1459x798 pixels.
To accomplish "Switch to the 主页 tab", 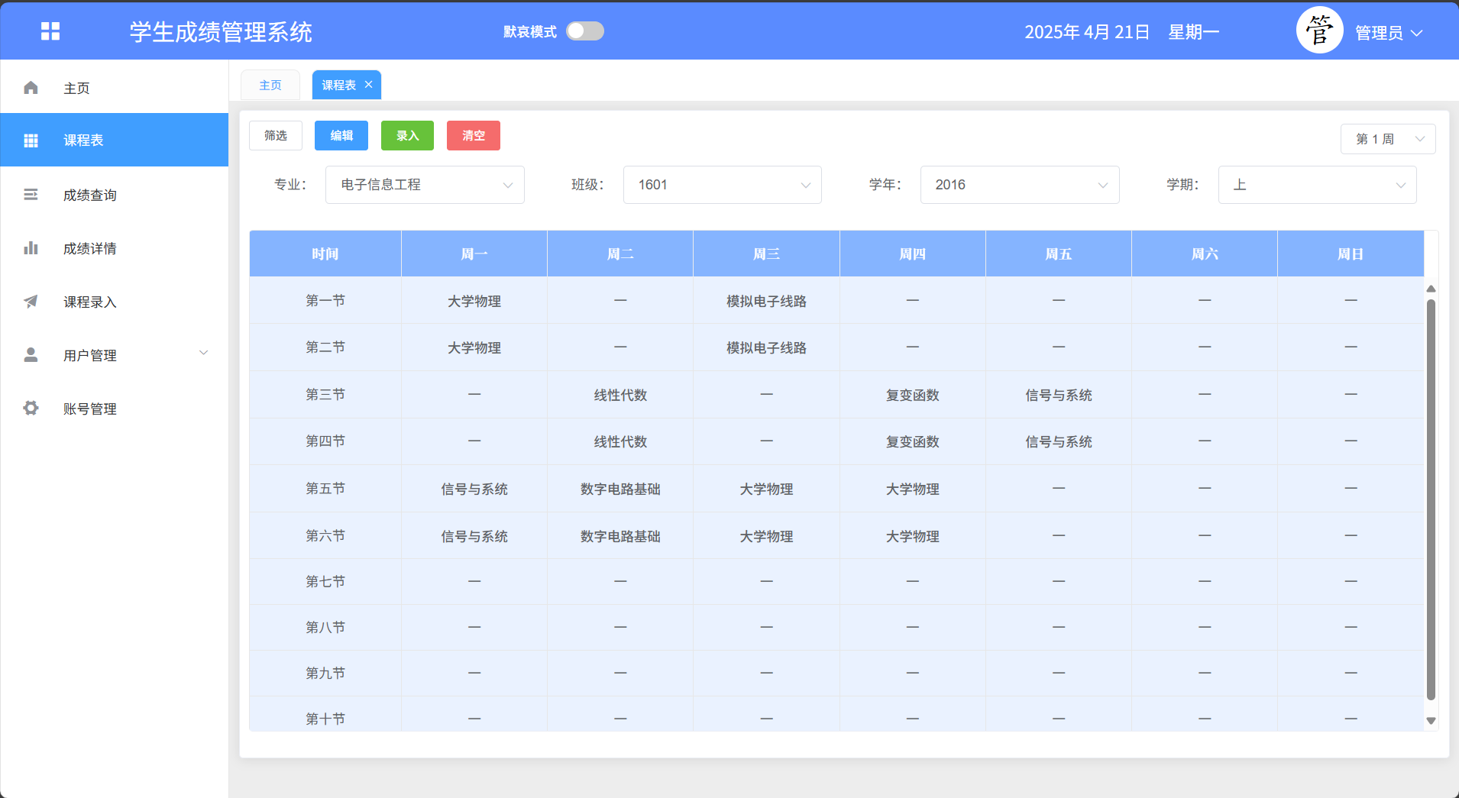I will click(270, 86).
